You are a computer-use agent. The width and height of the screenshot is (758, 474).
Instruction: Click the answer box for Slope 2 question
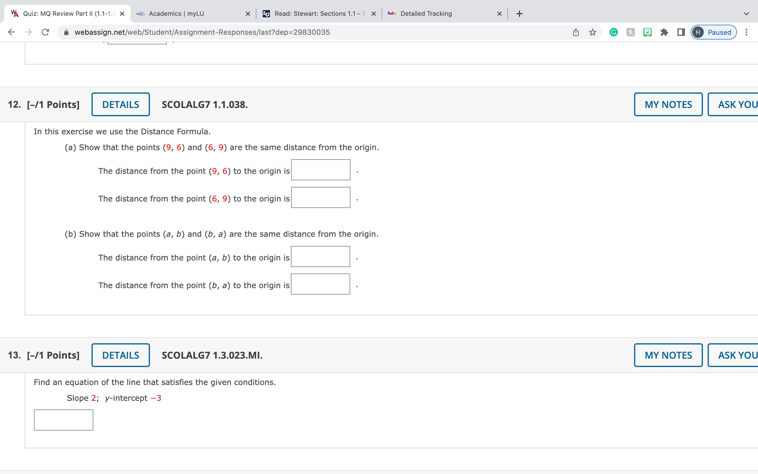63,419
